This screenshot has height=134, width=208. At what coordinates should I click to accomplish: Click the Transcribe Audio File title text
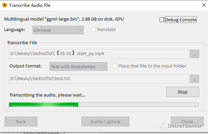pyautogui.click(x=30, y=5)
